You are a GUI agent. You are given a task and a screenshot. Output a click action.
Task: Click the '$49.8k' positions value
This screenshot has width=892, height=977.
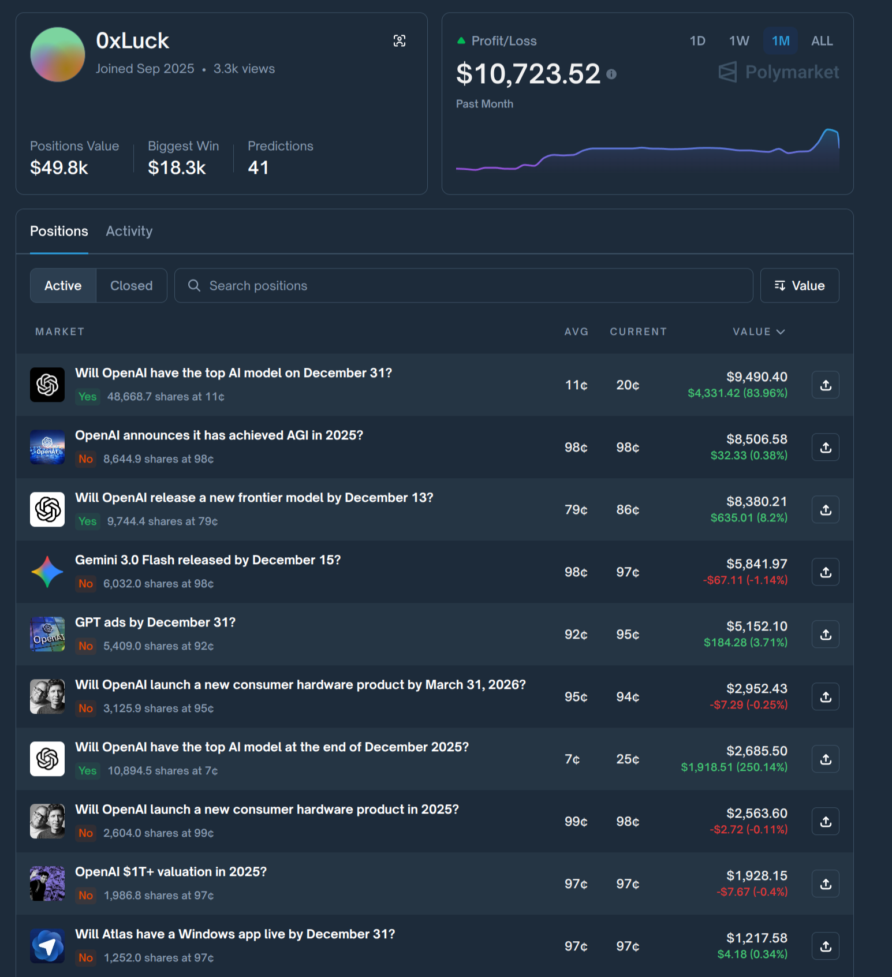click(59, 168)
